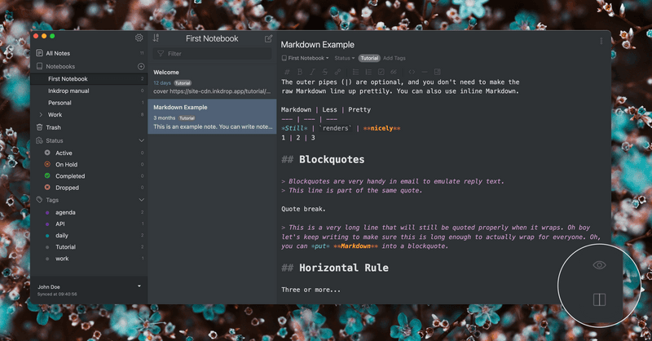Toggle preview mode with the eye icon
Screen dimensions: 652x341
pos(600,265)
